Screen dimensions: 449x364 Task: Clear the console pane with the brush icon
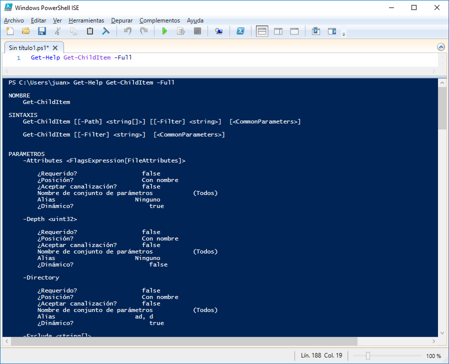pyautogui.click(x=106, y=31)
